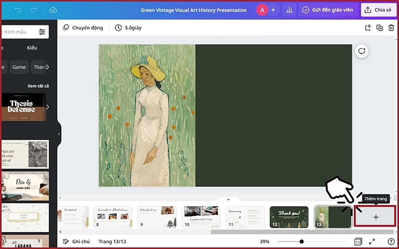Open the yellow frame template thumbnail
Image resolution: width=399 pixels, height=249 pixels.
pos(25,218)
